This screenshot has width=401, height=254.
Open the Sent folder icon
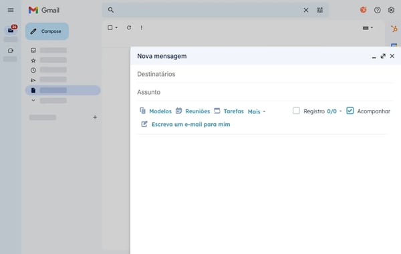point(33,80)
